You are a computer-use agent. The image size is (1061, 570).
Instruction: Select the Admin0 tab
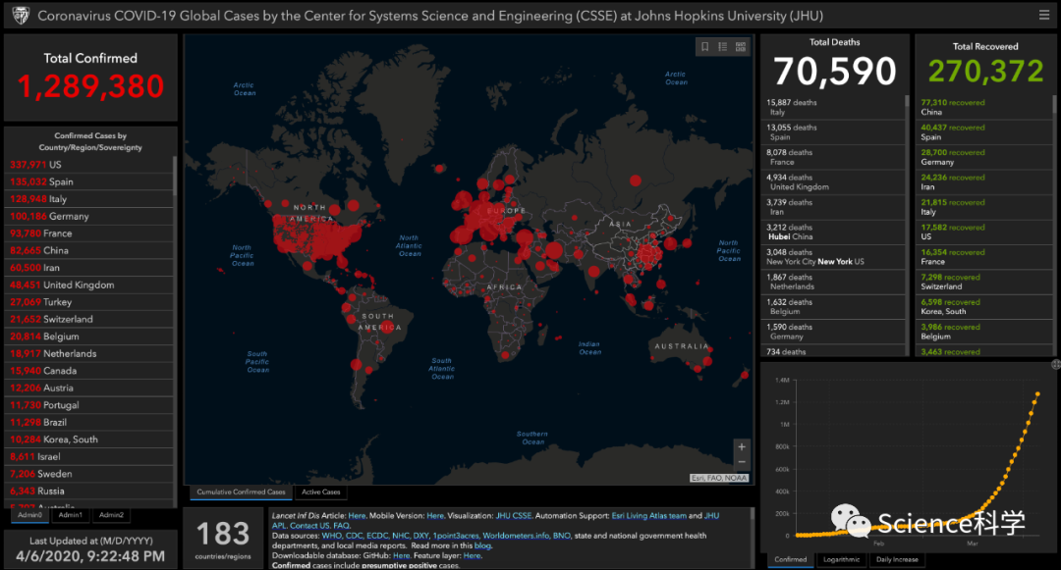click(29, 515)
